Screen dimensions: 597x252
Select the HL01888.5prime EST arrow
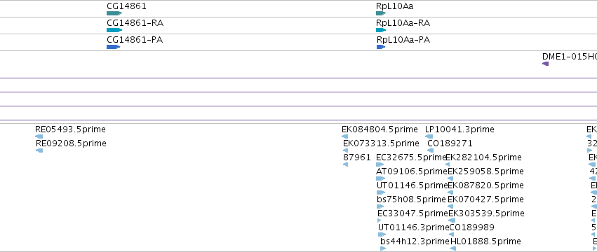(453, 248)
